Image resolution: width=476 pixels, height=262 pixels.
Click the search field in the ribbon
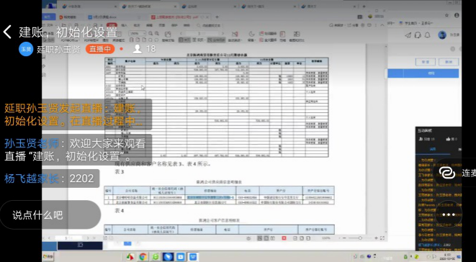click(x=210, y=25)
